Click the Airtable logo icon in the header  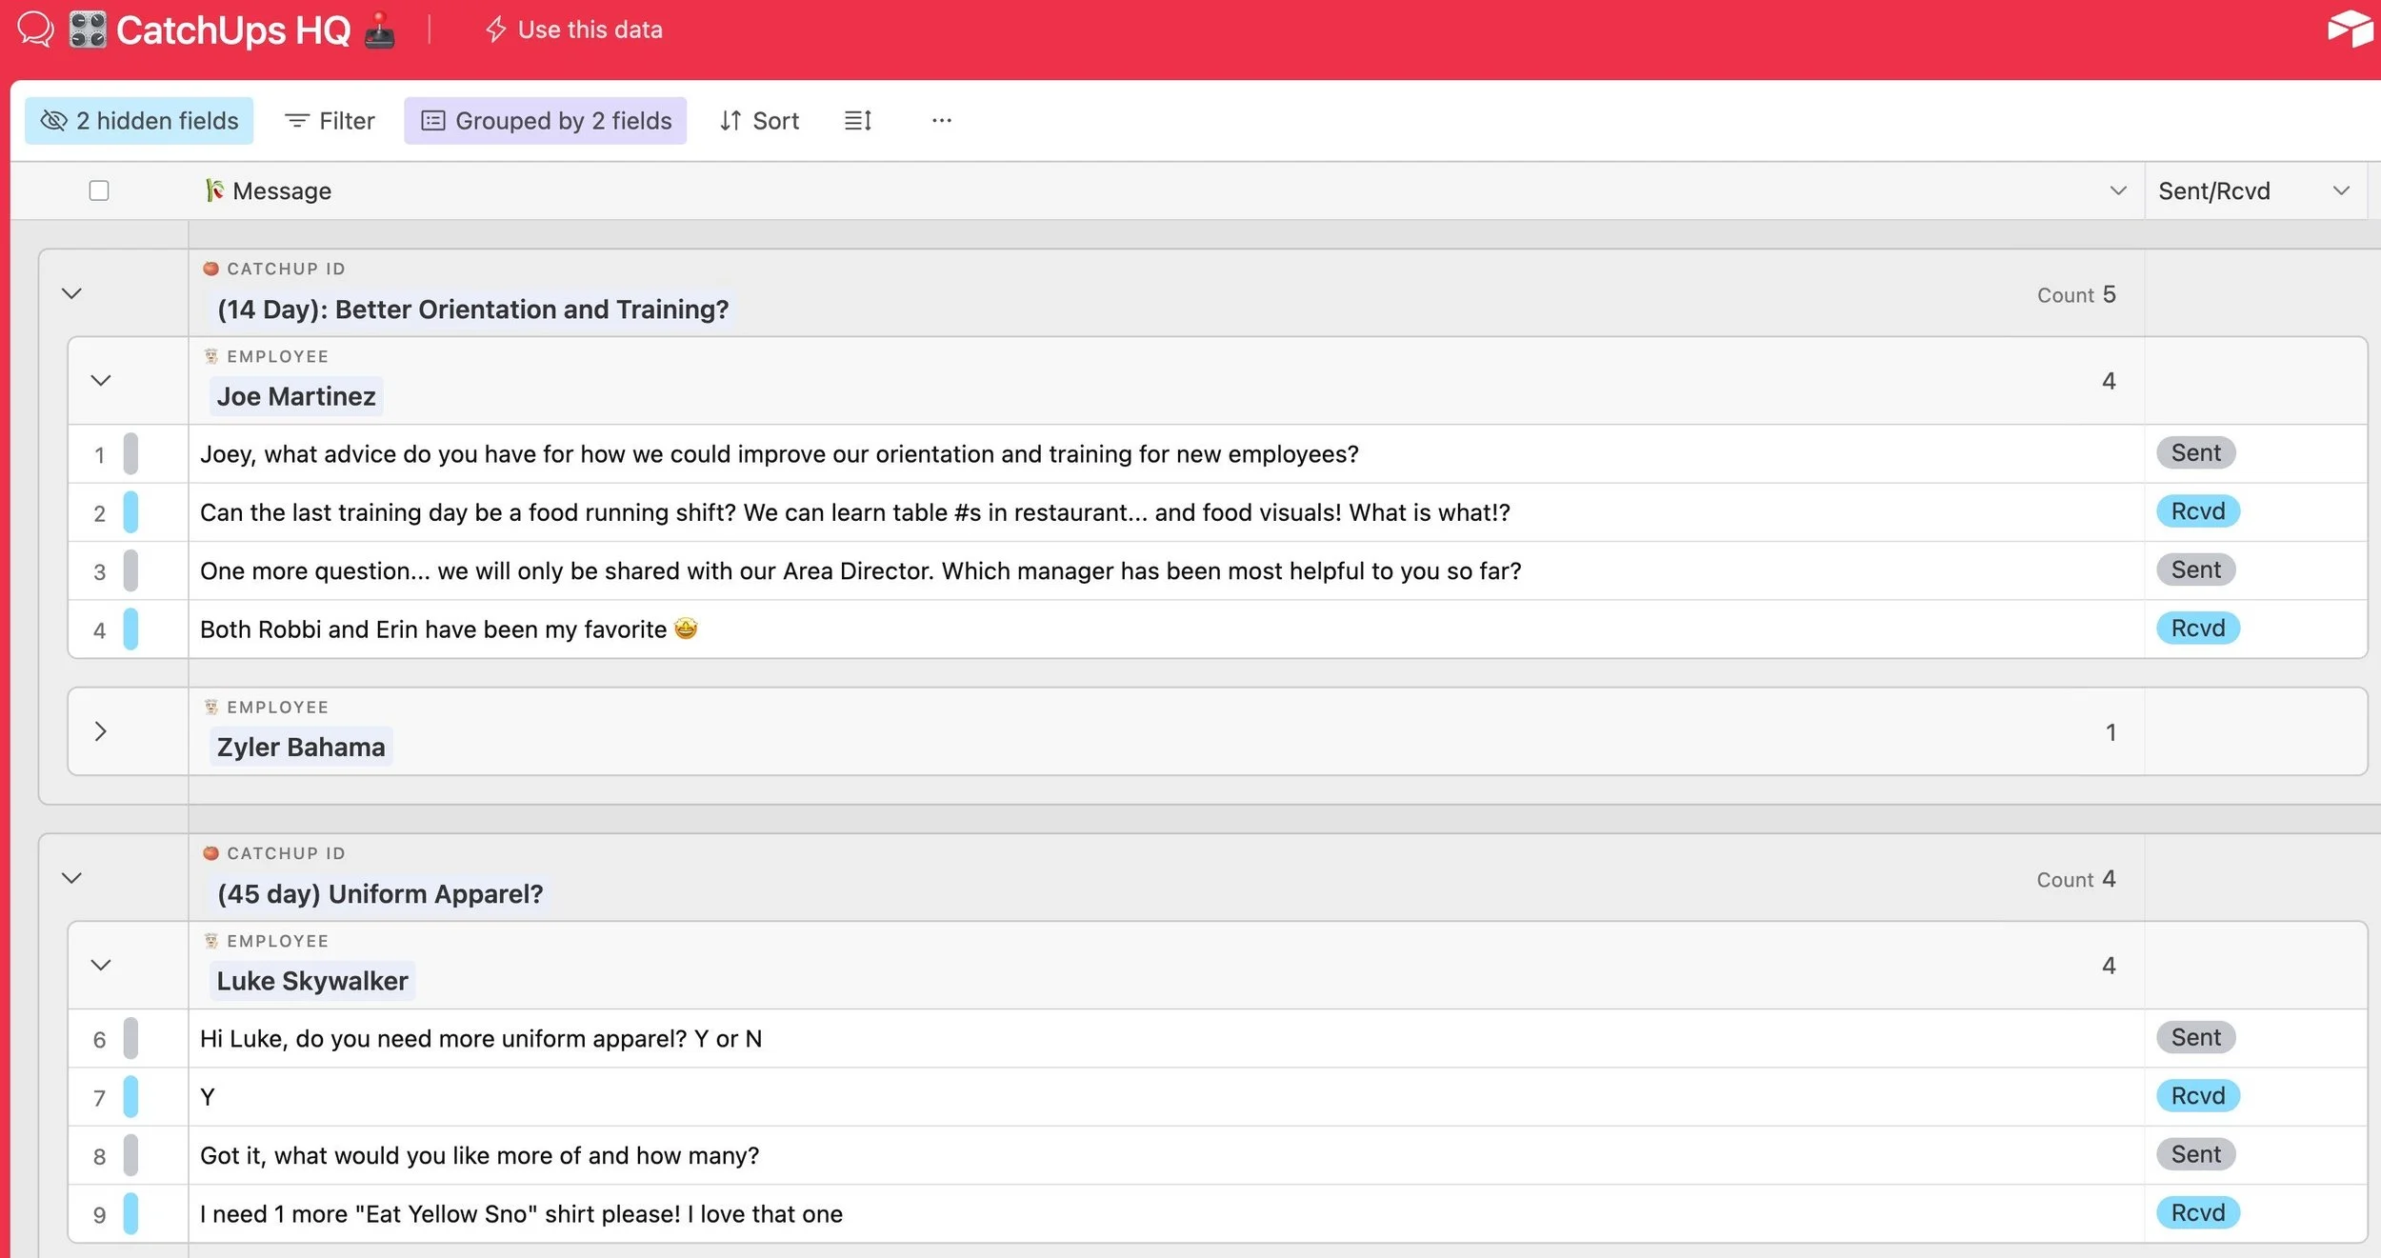(x=2349, y=29)
